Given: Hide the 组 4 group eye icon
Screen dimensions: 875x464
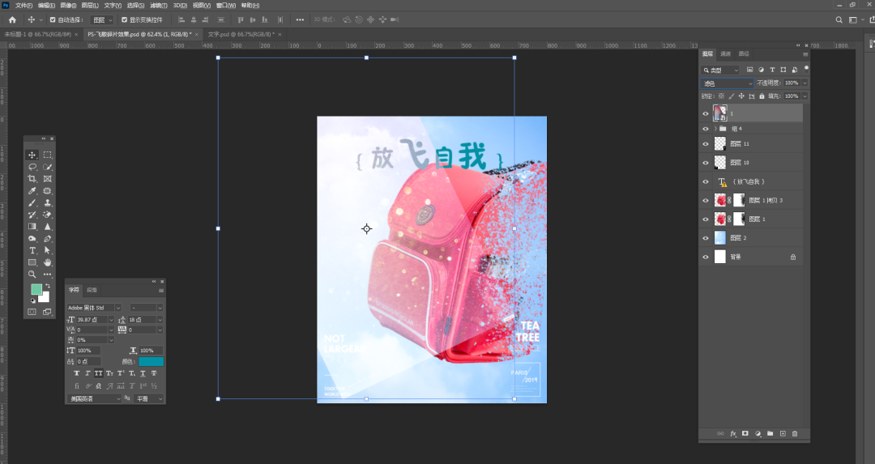Looking at the screenshot, I should (706, 129).
